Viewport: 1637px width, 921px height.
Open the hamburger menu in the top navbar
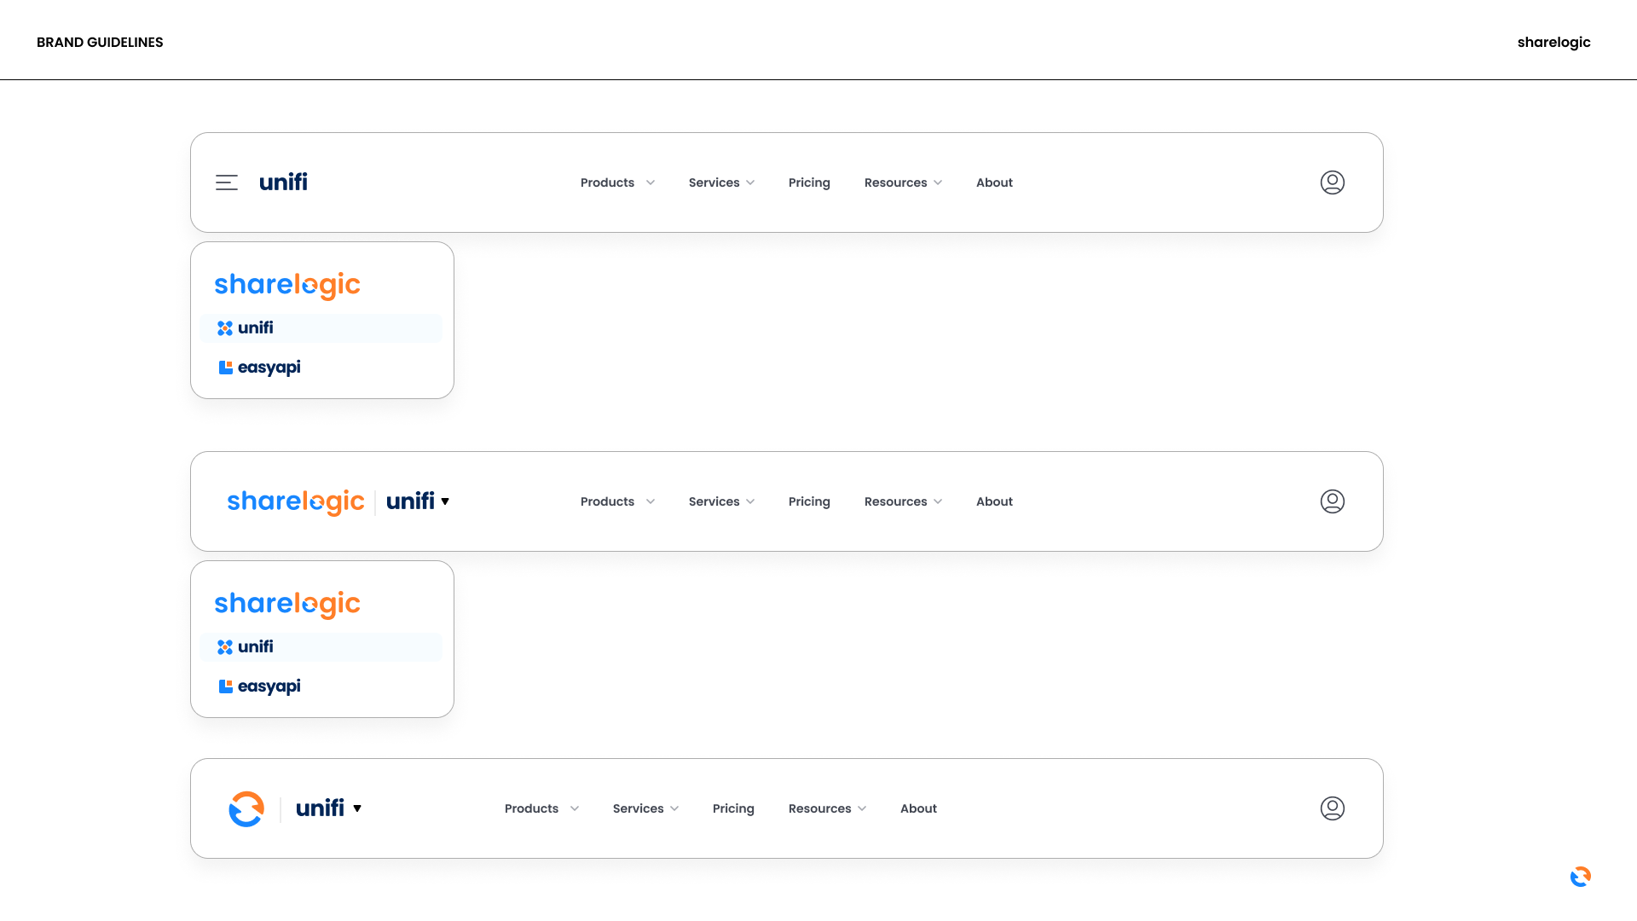click(x=227, y=182)
